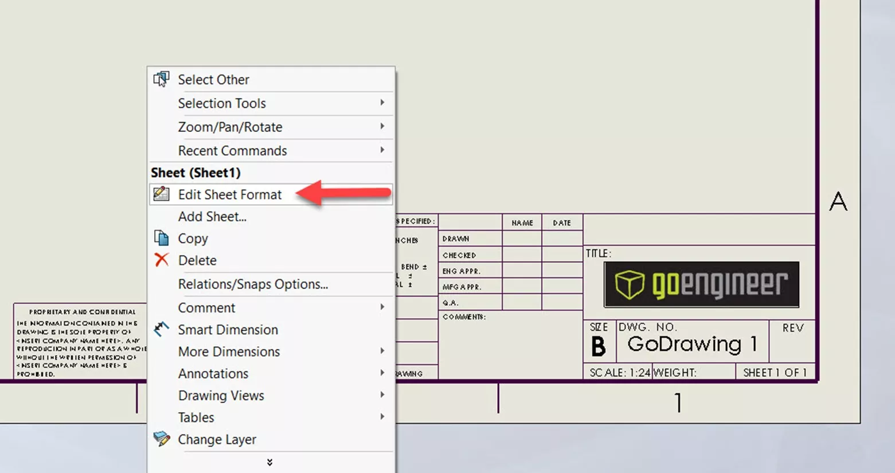Choose Edit Sheet Format from the menu
Image resolution: width=895 pixels, height=473 pixels.
point(230,194)
